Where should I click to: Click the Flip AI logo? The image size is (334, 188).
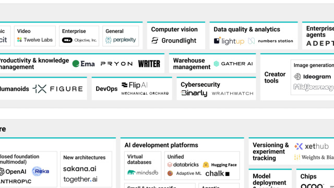pos(135,85)
